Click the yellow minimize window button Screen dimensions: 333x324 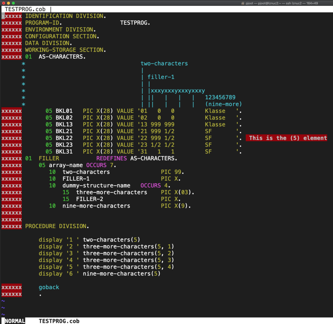(x=8, y=3)
